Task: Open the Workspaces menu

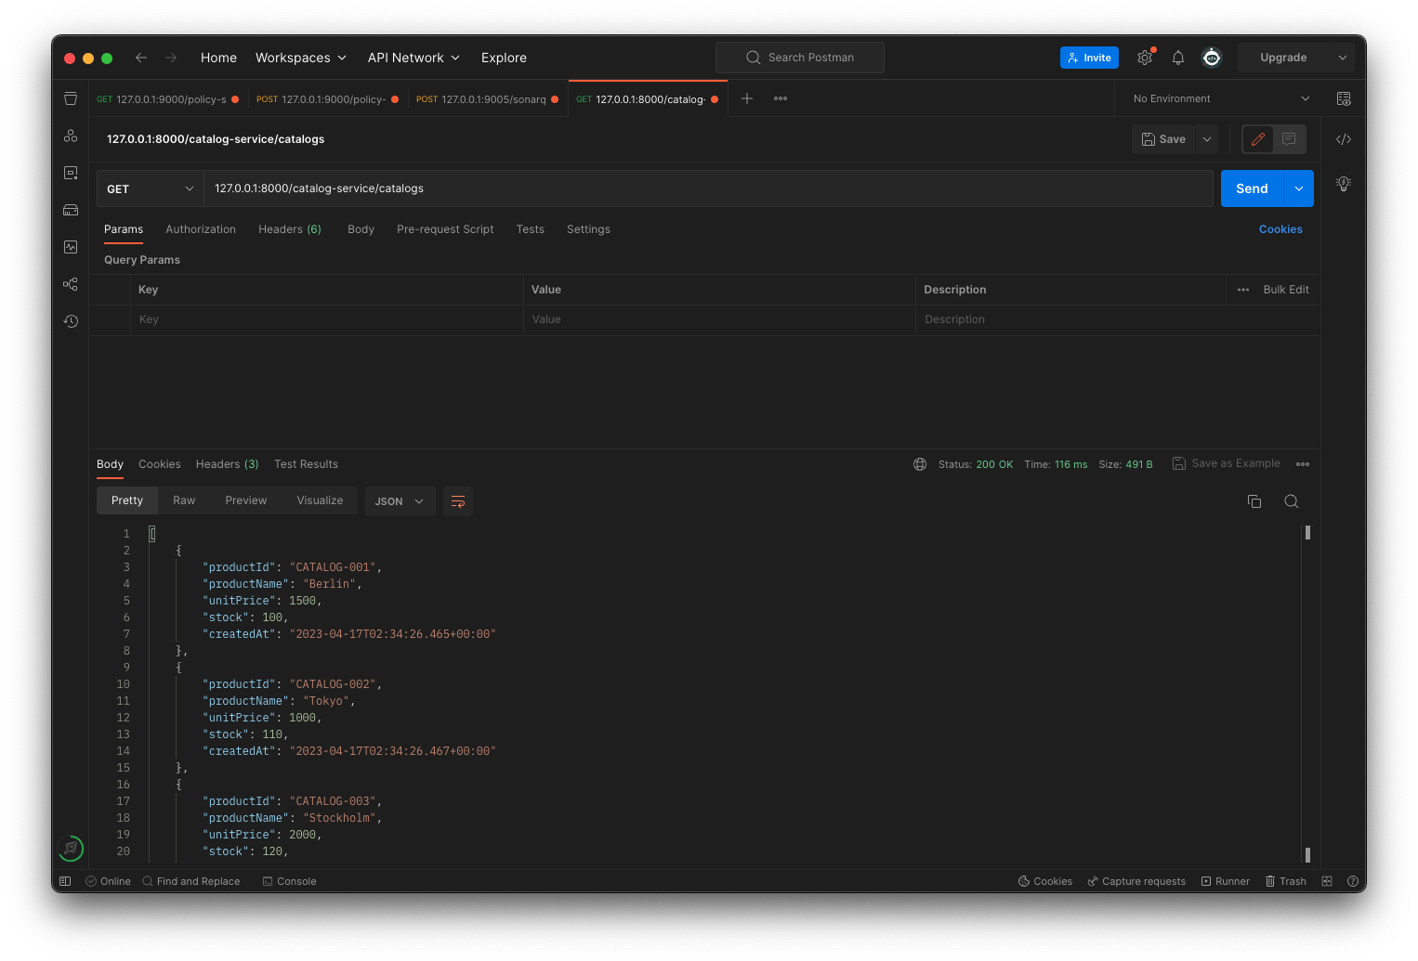Action: pyautogui.click(x=301, y=58)
